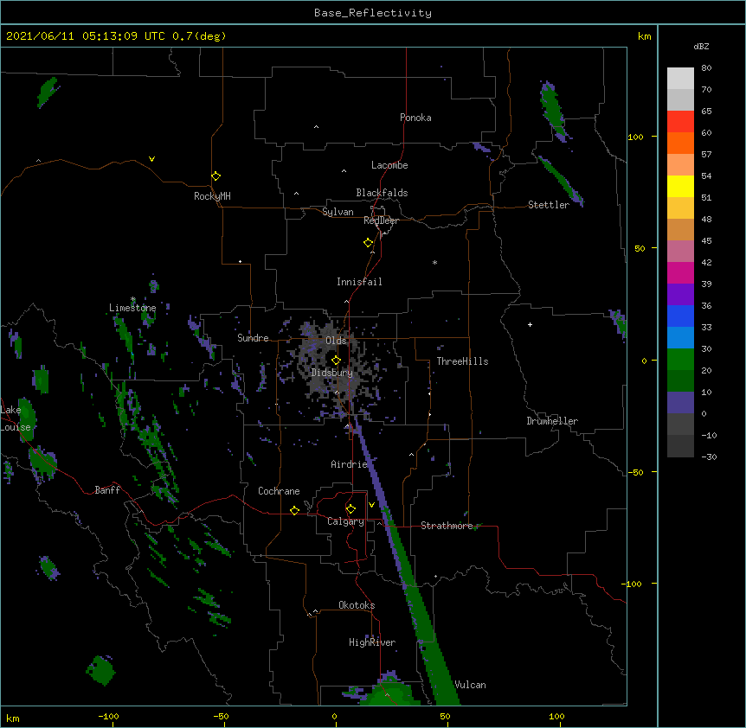Pick the yellow swatch between 54 and 51
This screenshot has width=746, height=728.
click(x=680, y=186)
